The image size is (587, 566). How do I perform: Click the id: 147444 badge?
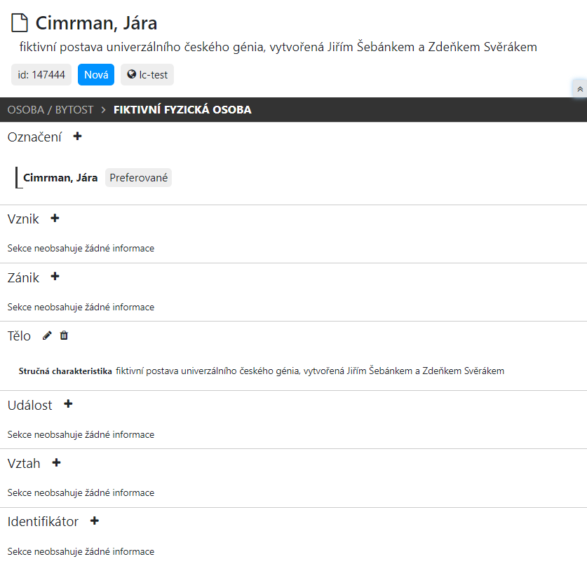coord(41,75)
